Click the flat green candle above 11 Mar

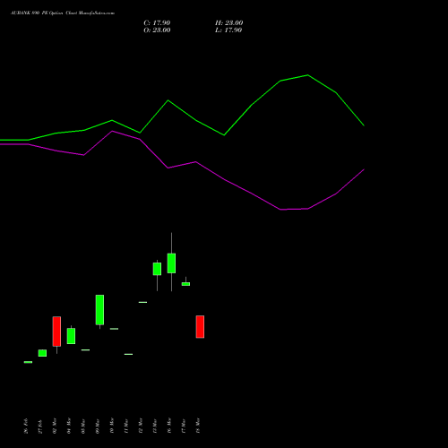(128, 354)
